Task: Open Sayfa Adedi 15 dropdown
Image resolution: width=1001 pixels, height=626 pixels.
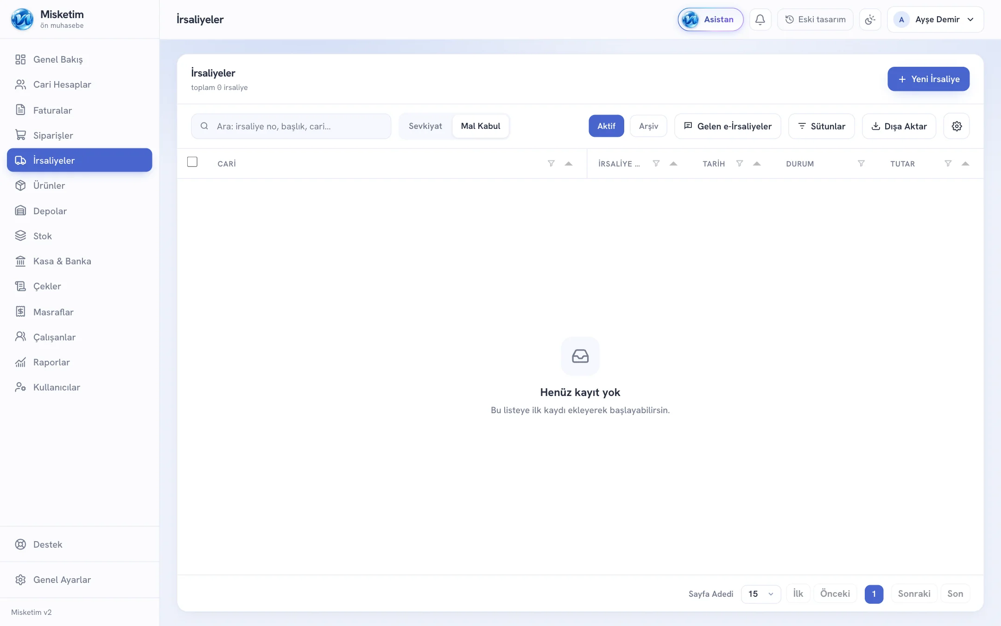Action: [761, 594]
